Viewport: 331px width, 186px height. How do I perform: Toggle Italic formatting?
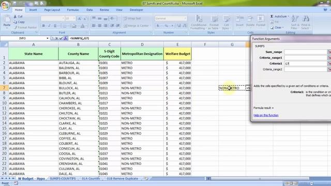[49, 26]
